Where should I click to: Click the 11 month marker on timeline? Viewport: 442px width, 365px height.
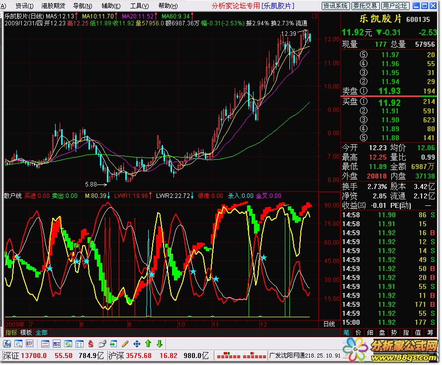click(x=215, y=324)
